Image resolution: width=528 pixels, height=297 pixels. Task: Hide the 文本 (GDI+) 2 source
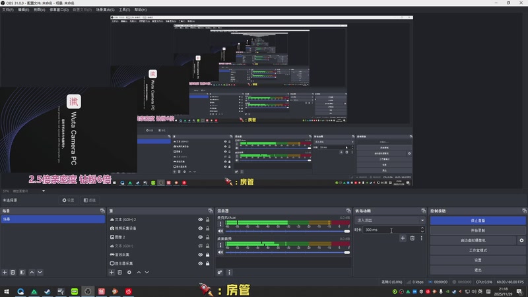point(201,220)
